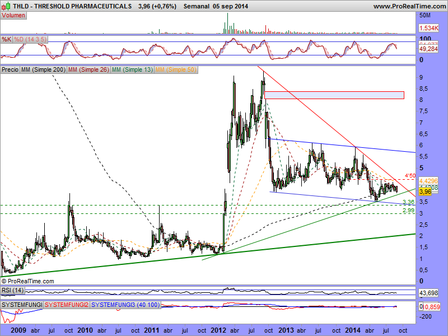This screenshot has width=448, height=336.
Task: Click the RSI (14) indicator label
Action: 12,290
